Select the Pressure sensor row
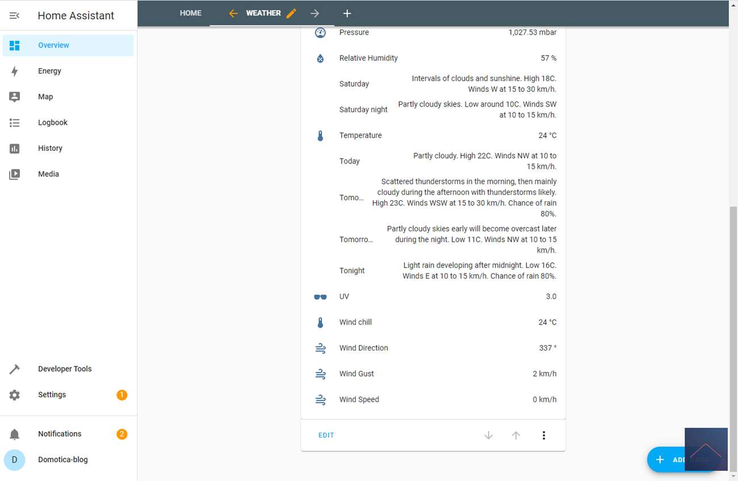738x481 pixels. [435, 33]
